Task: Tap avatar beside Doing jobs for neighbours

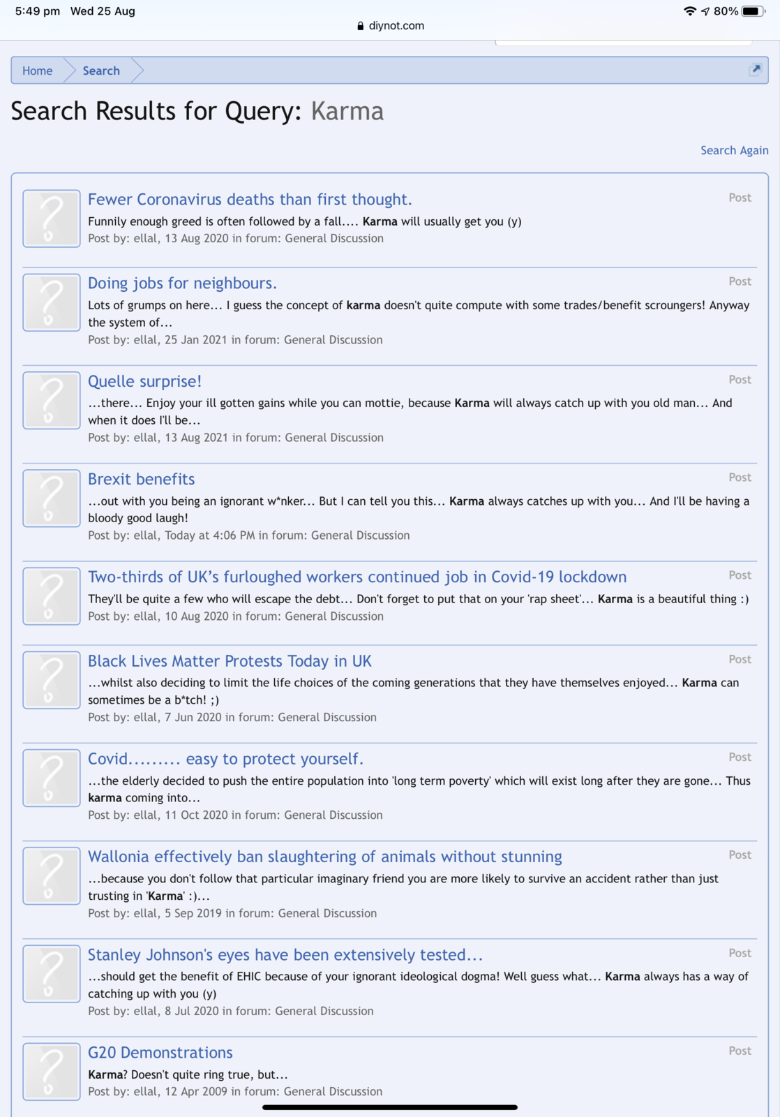Action: [x=52, y=302]
